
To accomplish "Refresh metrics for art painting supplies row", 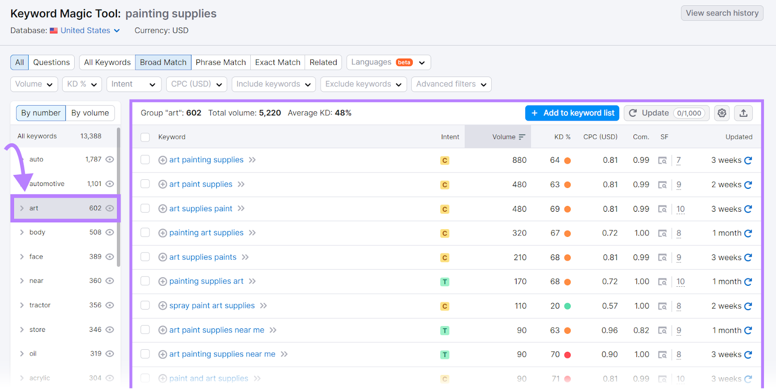I will pyautogui.click(x=748, y=160).
